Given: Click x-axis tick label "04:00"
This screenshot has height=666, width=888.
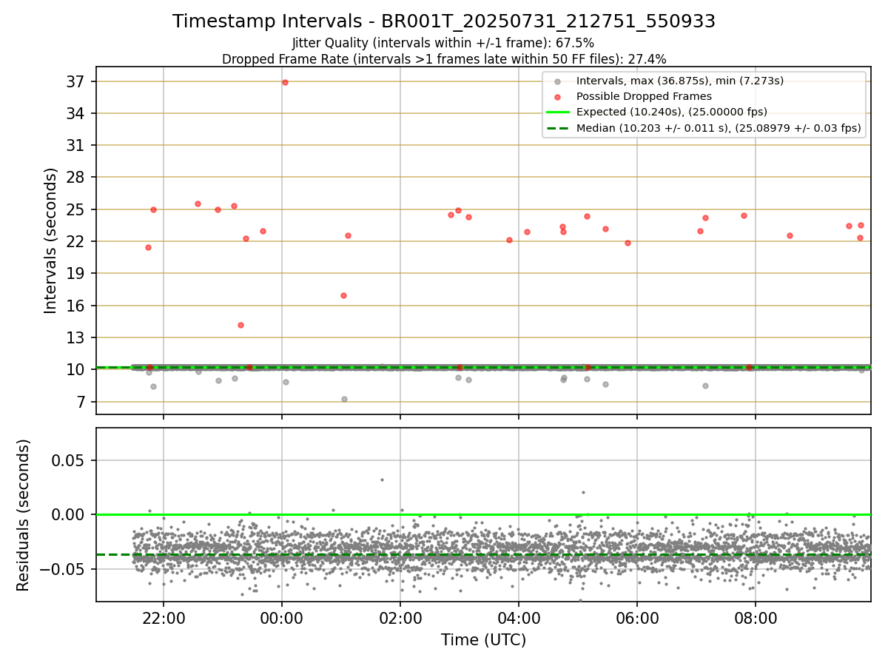Looking at the screenshot, I should coord(519,617).
